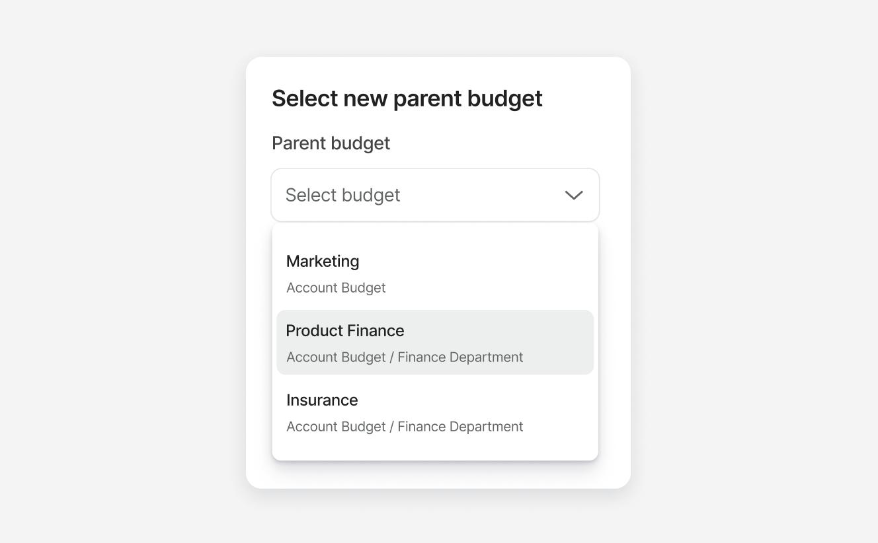
Task: Open the Select budget dropdown
Action: [x=435, y=195]
